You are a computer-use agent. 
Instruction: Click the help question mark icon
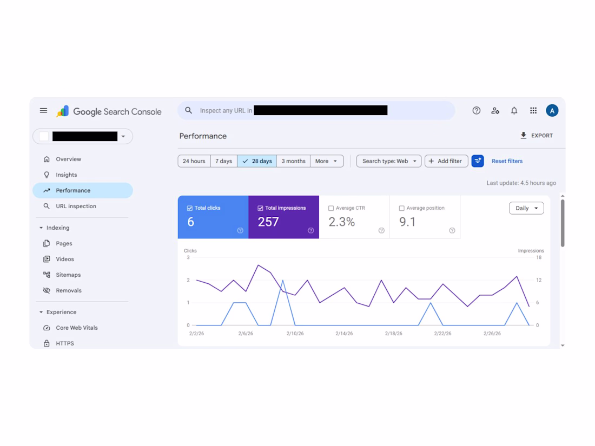[476, 110]
